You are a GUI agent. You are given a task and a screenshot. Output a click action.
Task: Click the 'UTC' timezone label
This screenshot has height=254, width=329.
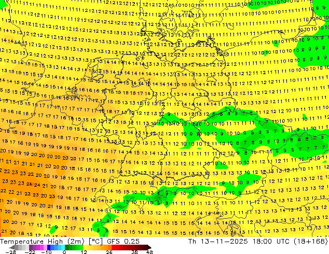point(283,242)
